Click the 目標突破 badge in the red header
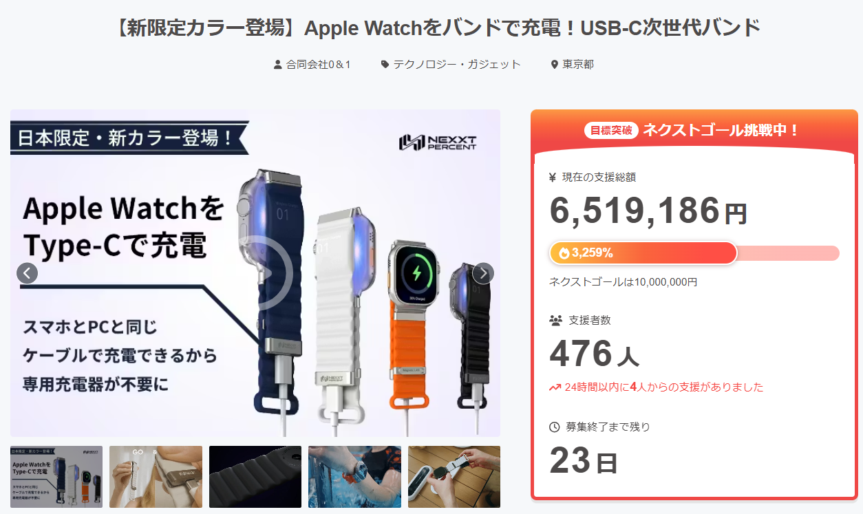The width and height of the screenshot is (863, 514). (611, 130)
